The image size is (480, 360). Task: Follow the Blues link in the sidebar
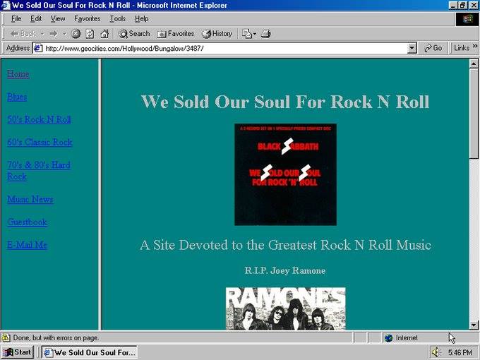pos(17,97)
